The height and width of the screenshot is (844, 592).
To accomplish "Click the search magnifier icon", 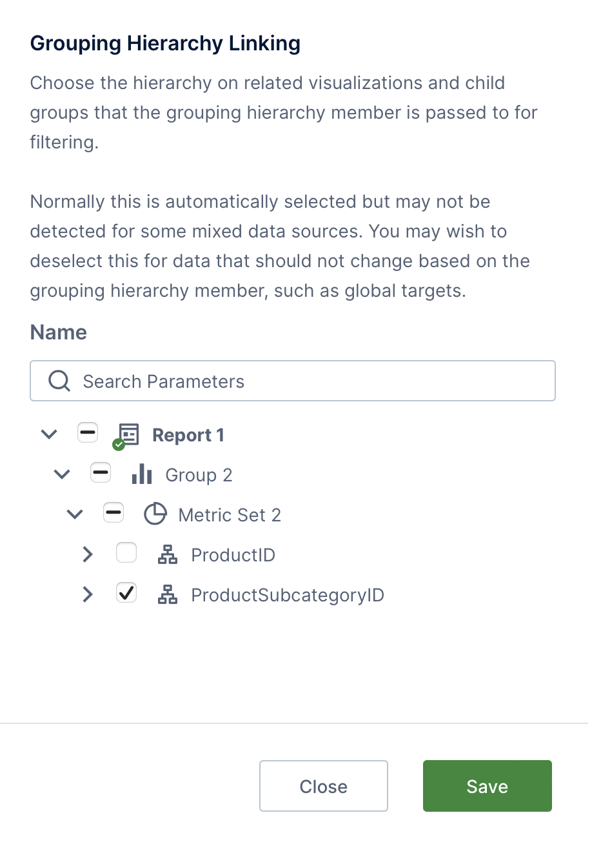I will click(x=59, y=381).
